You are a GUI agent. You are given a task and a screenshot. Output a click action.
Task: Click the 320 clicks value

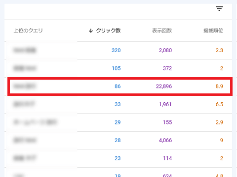coord(116,50)
